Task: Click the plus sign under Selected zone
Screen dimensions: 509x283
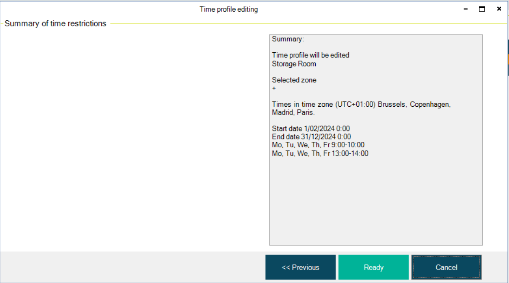Action: [x=274, y=88]
